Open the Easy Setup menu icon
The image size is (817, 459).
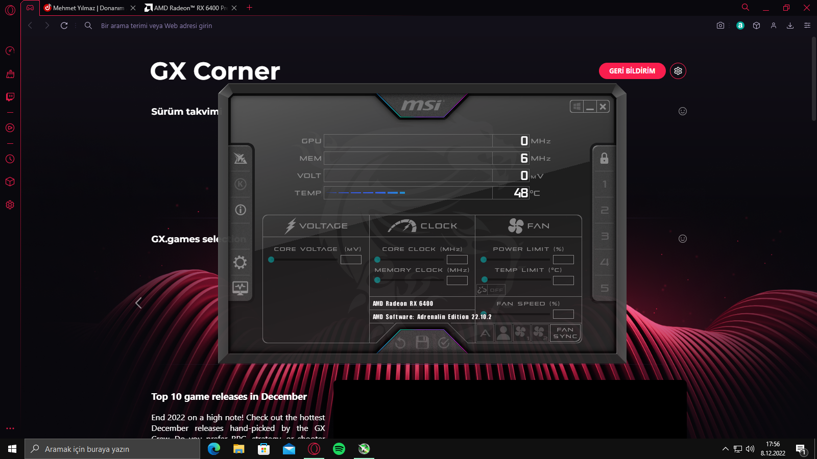pyautogui.click(x=807, y=25)
